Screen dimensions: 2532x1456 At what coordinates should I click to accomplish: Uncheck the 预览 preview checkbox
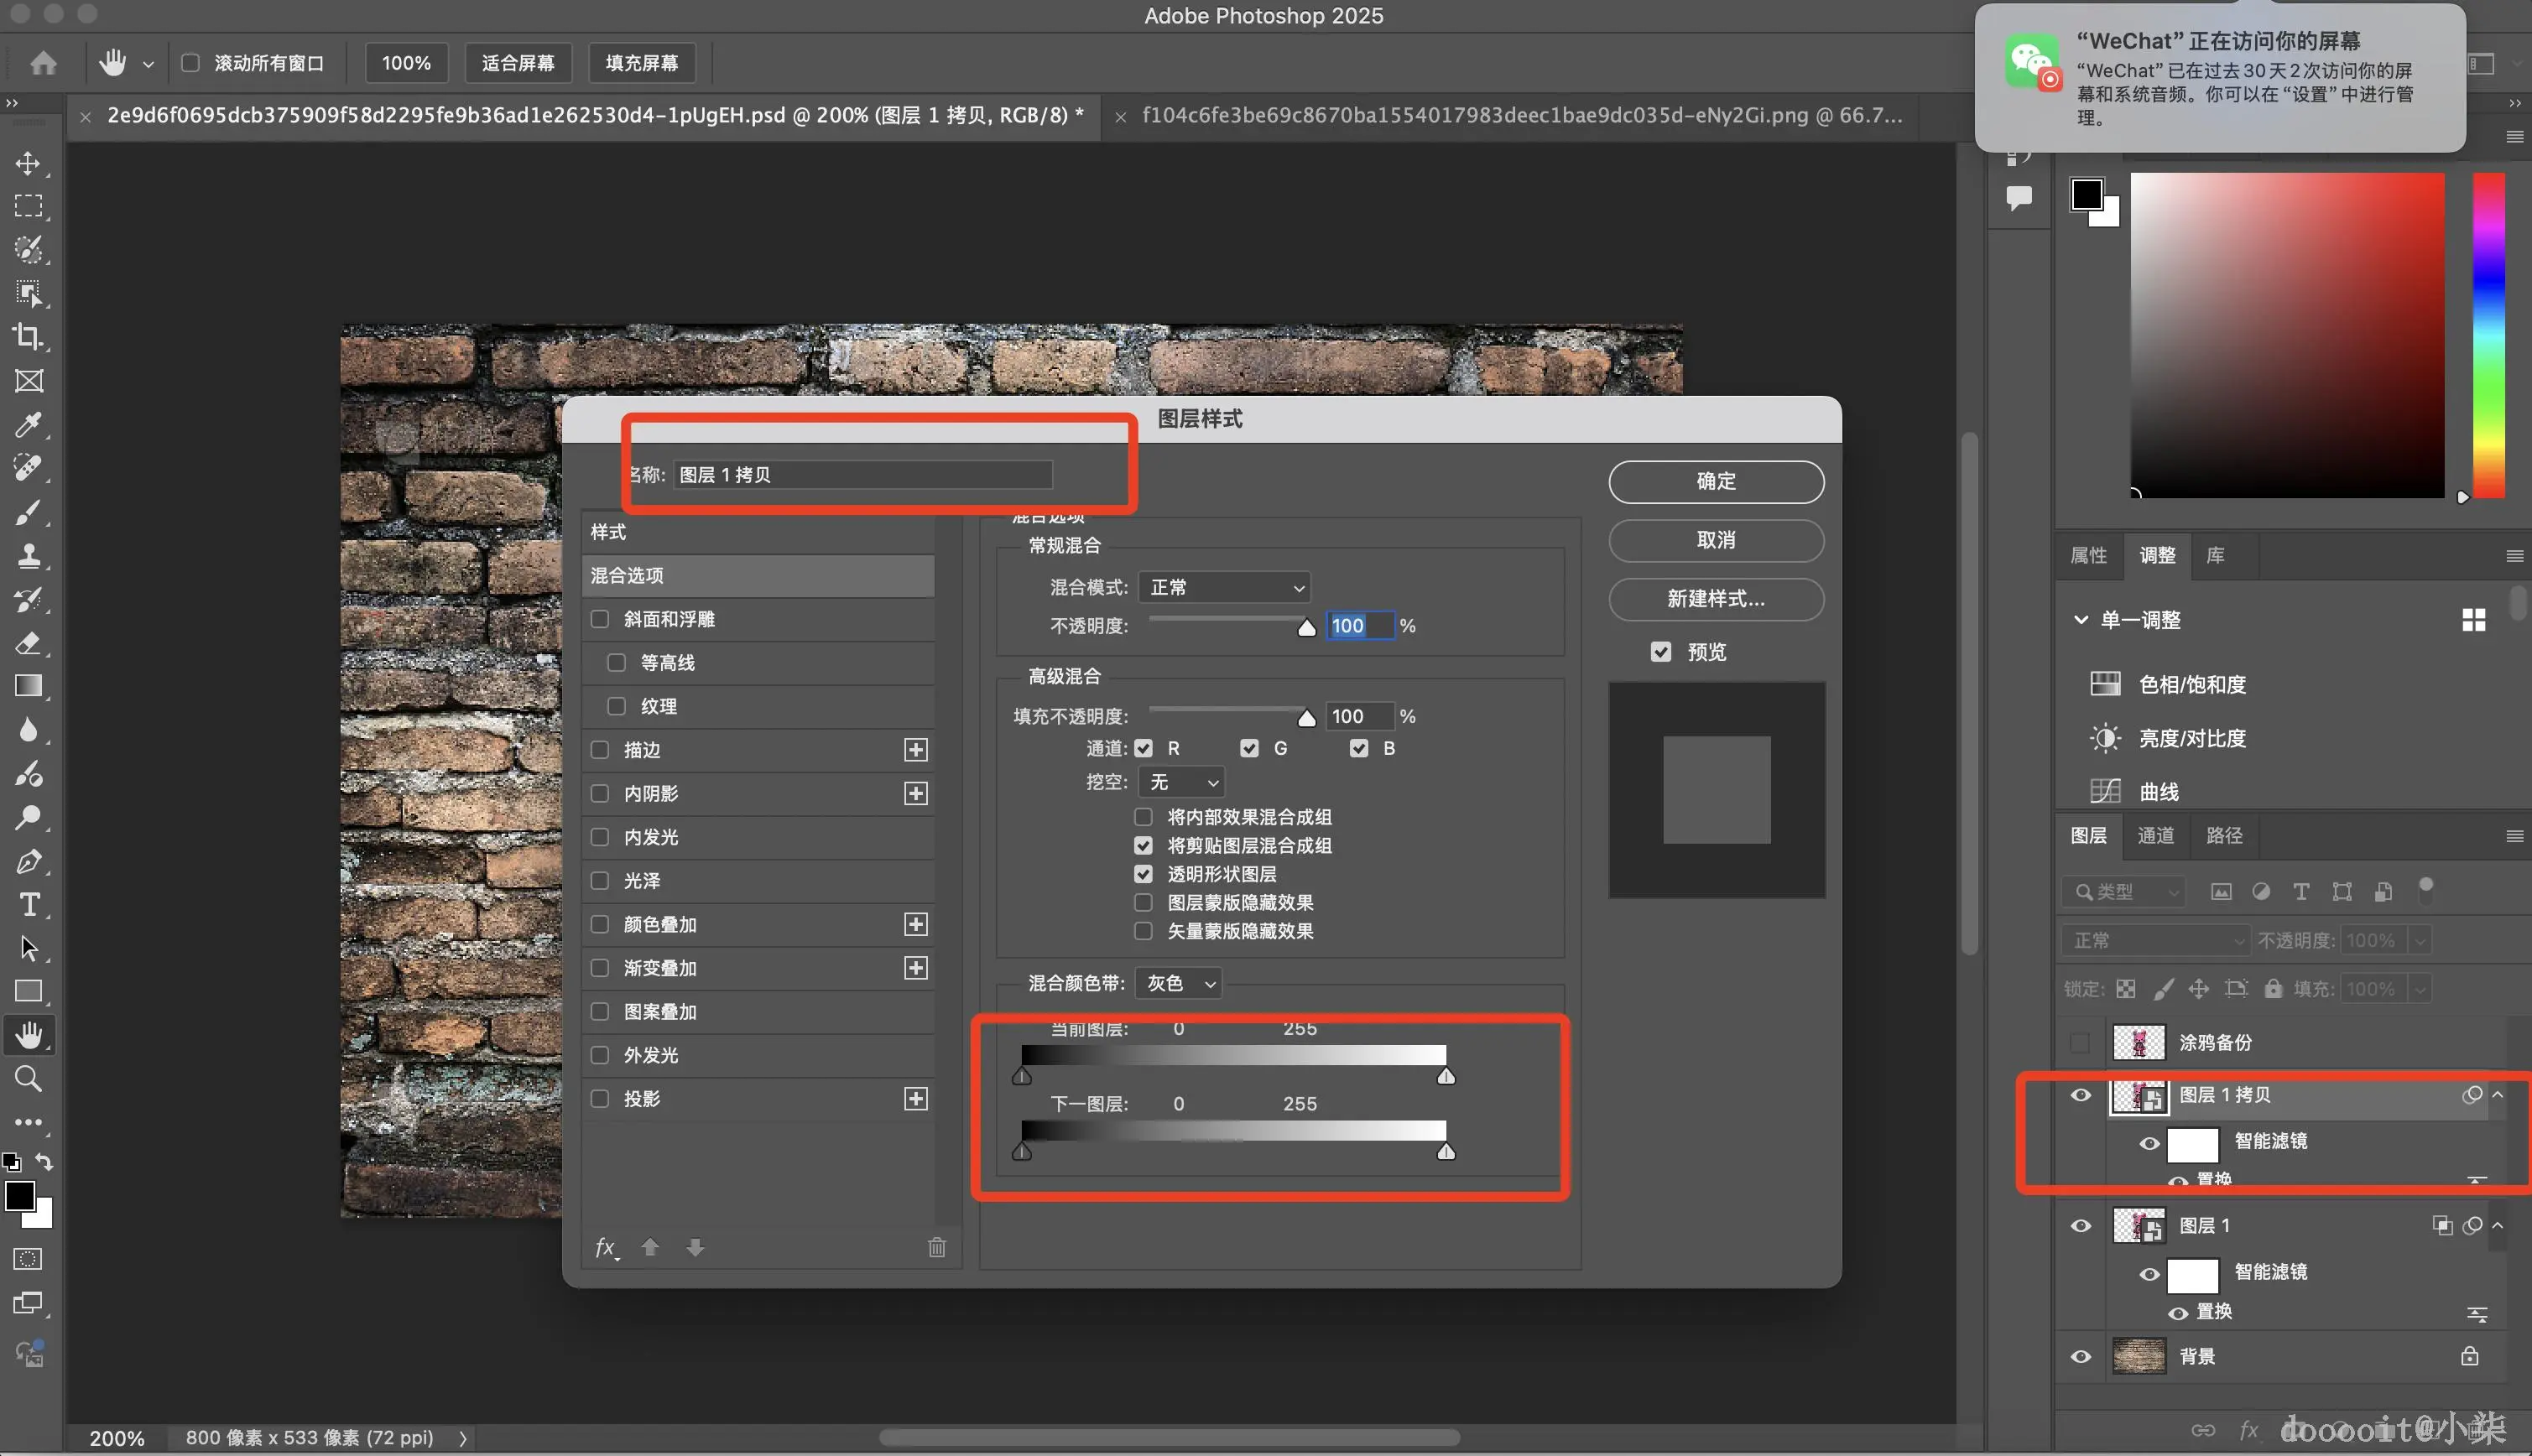click(x=1661, y=652)
